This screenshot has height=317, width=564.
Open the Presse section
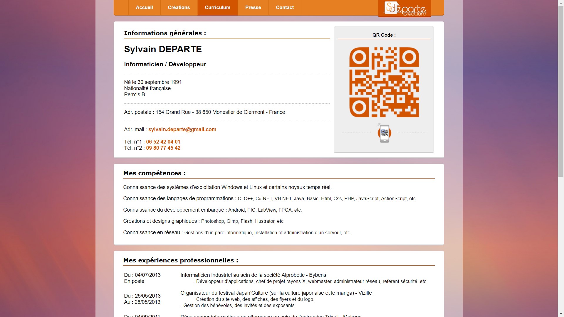coord(253,7)
